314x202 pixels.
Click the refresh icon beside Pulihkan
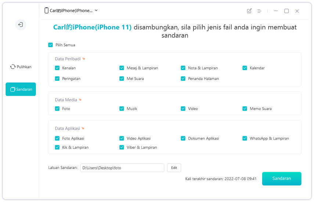click(13, 67)
